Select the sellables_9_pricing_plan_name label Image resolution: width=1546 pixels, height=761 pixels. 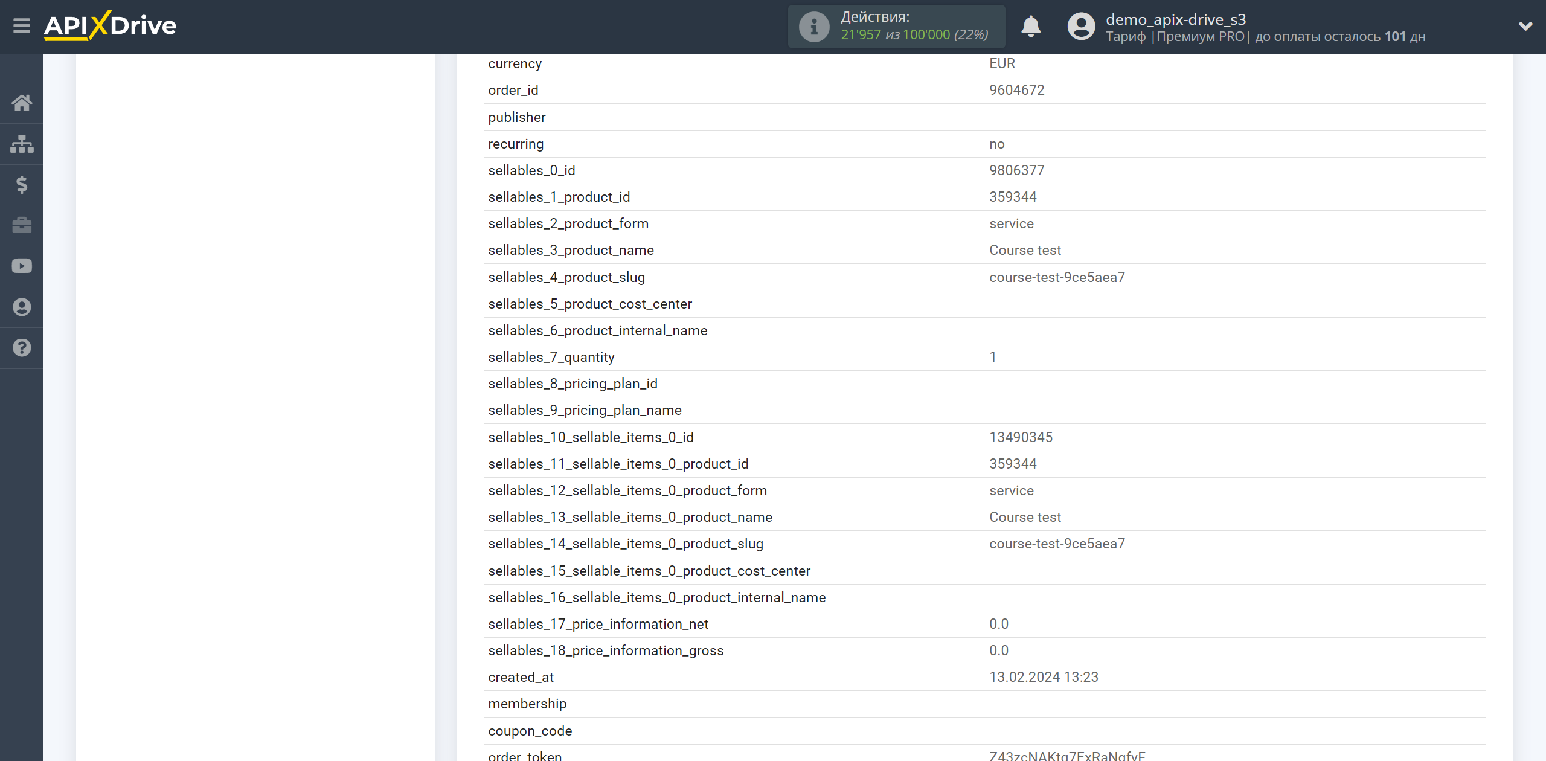pos(585,410)
